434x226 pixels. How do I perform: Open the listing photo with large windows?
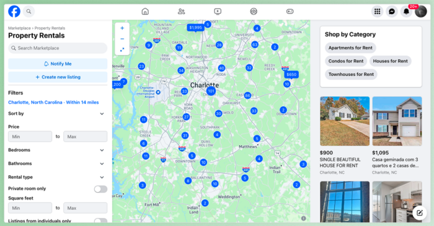point(345,202)
